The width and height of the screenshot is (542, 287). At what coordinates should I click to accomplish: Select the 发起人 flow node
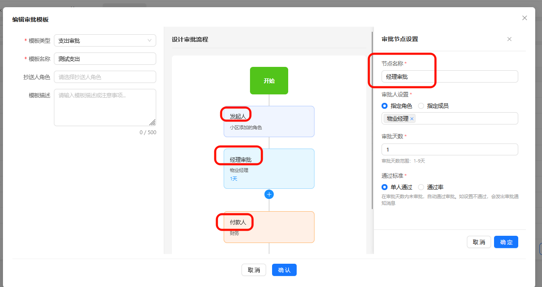pos(269,121)
